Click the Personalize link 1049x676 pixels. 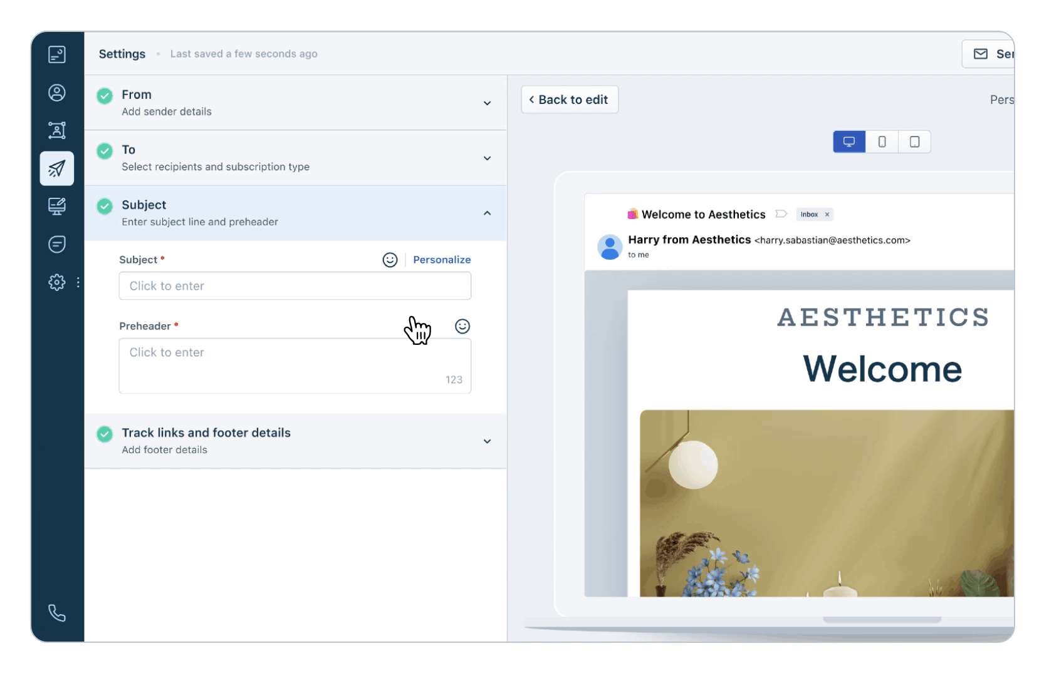[x=442, y=260]
